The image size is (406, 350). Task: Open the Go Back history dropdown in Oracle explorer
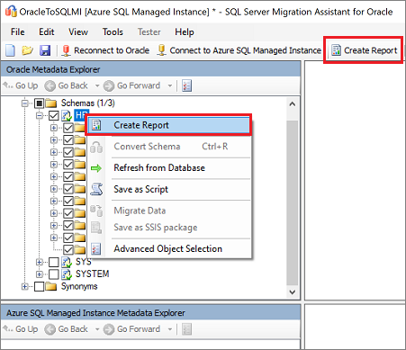pyautogui.click(x=97, y=85)
